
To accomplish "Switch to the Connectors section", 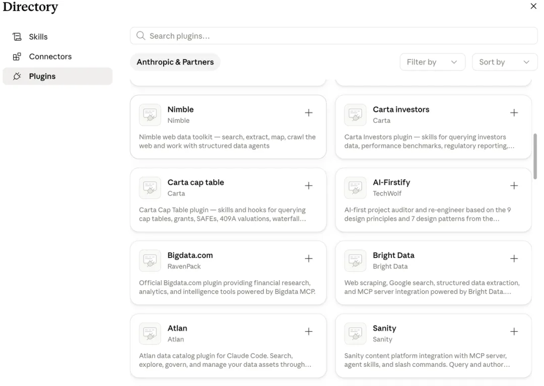I will 57,56.
